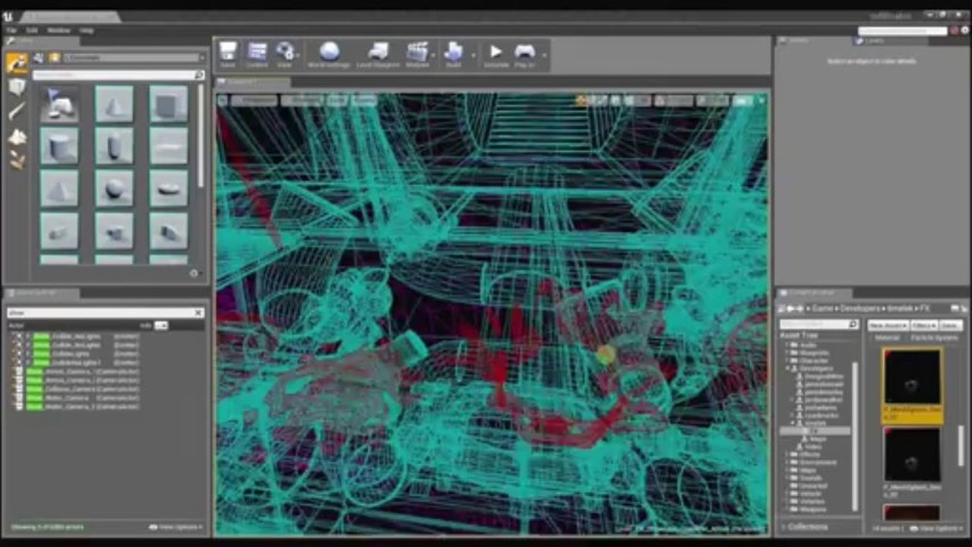
Task: Click the magnifier icon in Modes search
Action: tap(199, 75)
